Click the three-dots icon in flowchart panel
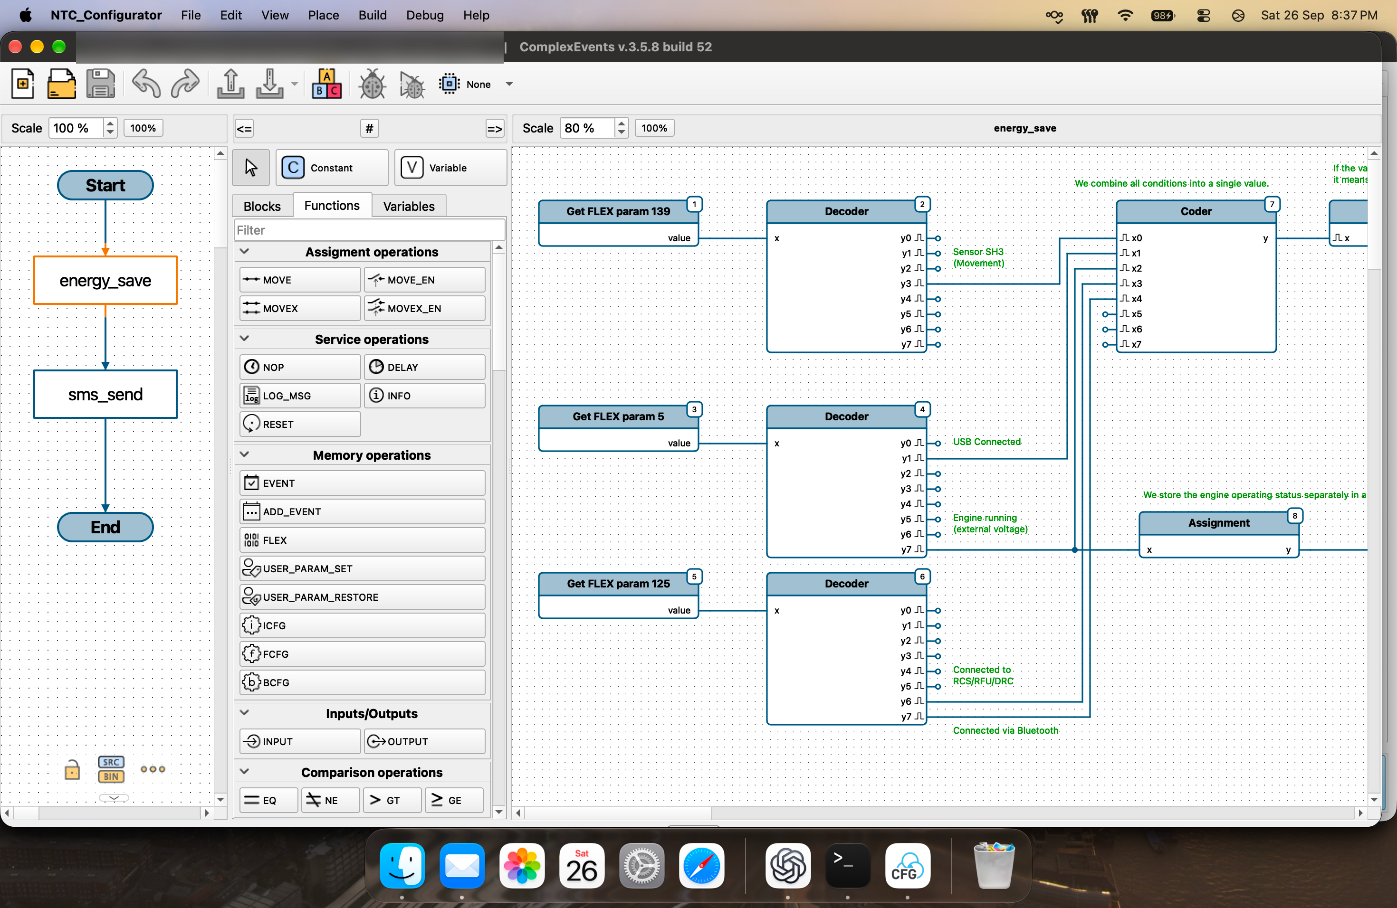Screen dimensions: 1397x908 tap(153, 770)
